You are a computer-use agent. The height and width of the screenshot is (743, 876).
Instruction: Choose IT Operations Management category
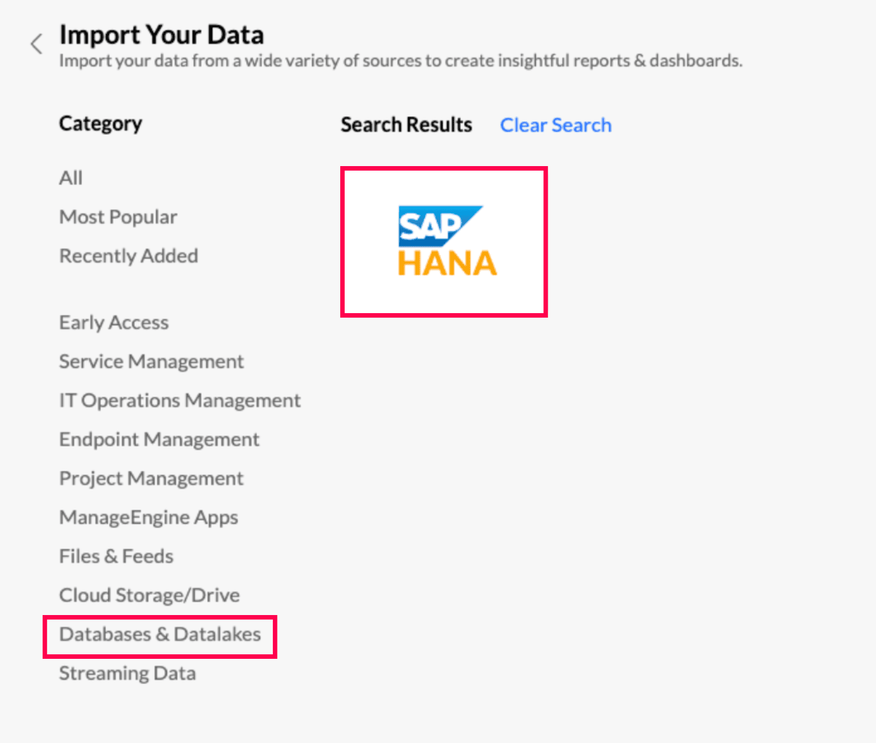tap(180, 401)
